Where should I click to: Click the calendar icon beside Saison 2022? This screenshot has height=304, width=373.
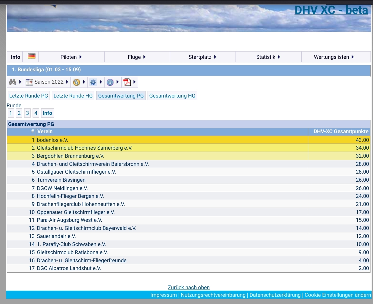(x=29, y=82)
